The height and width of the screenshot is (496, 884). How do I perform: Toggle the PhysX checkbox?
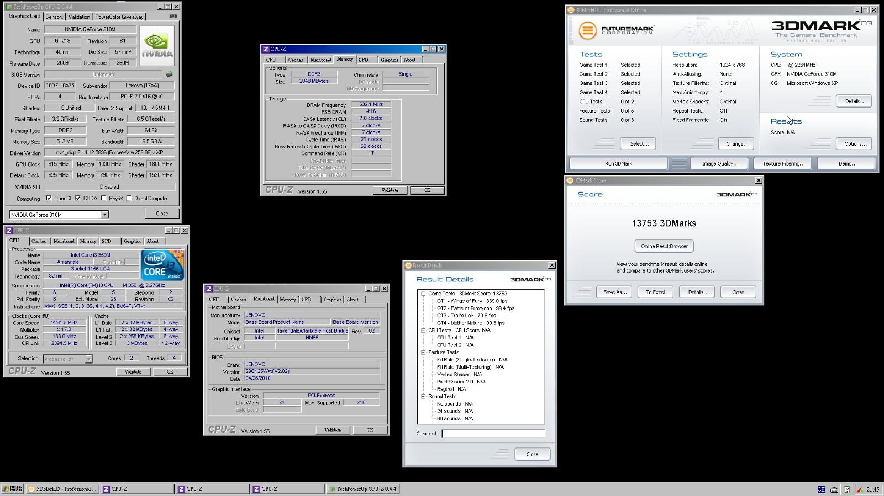pos(103,198)
